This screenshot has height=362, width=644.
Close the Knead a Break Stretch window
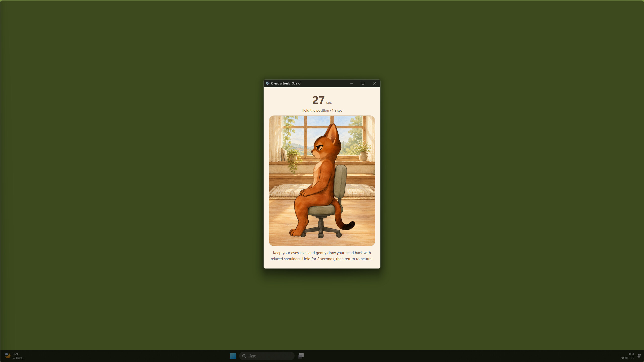coord(374,83)
